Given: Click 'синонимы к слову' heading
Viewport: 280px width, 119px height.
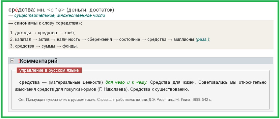Looking at the screenshot, I should 45,24.
